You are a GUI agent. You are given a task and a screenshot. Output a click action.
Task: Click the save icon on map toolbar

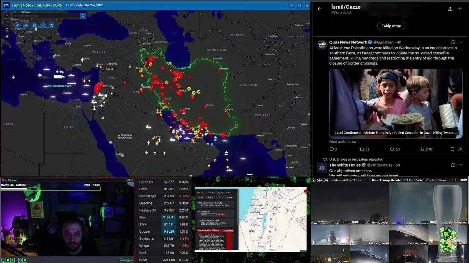[51, 25]
